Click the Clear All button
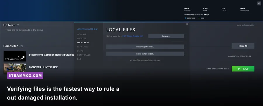263x106 pixels. point(243,46)
